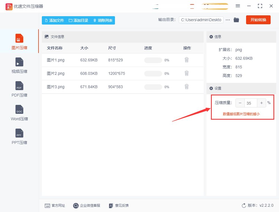Open 企业微信客服 customer service link
Viewport: 279px width, 212px height.
coord(87,206)
